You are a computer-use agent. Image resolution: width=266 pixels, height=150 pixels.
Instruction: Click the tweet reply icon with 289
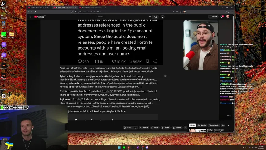click(x=80, y=61)
